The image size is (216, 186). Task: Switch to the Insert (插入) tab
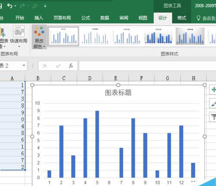point(39,18)
